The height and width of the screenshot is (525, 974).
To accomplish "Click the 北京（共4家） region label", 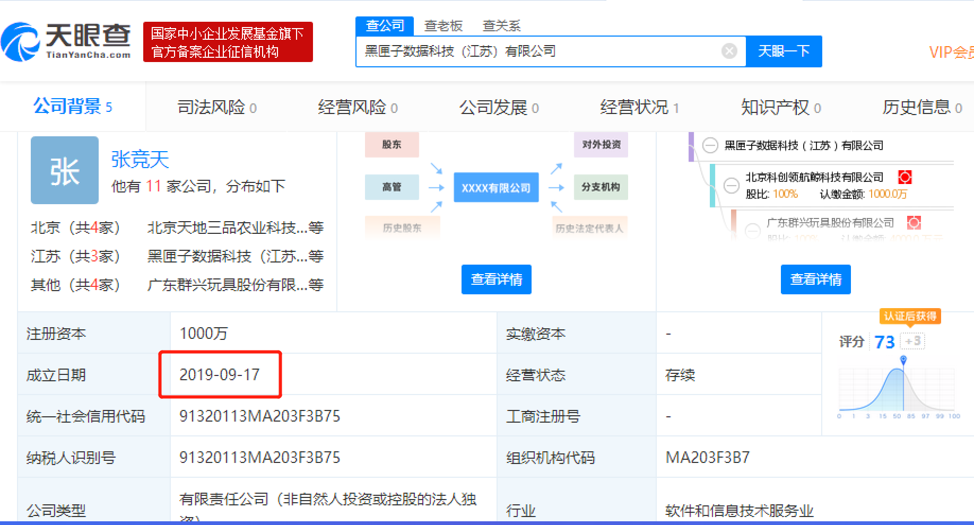I will pos(75,228).
